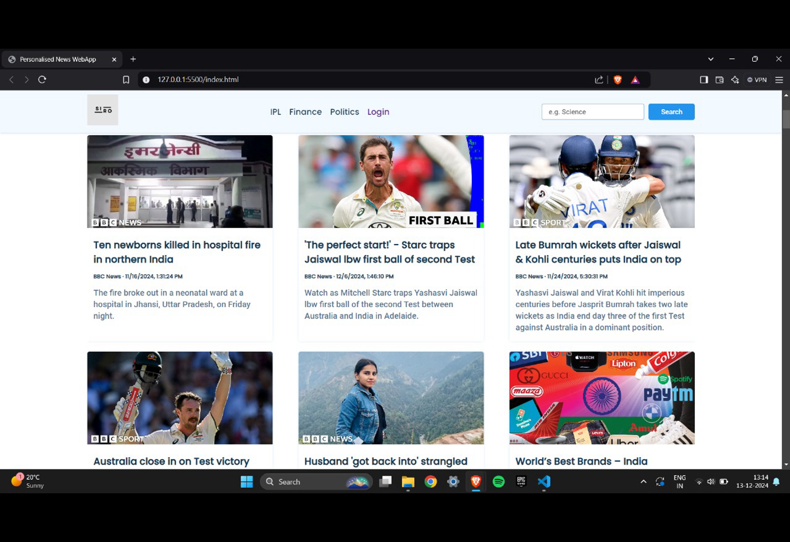Bookmark this page using the bookmark icon

(x=126, y=80)
